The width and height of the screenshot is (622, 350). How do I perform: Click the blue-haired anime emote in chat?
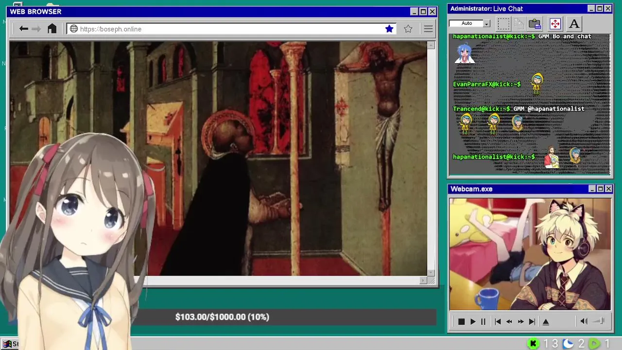465,53
